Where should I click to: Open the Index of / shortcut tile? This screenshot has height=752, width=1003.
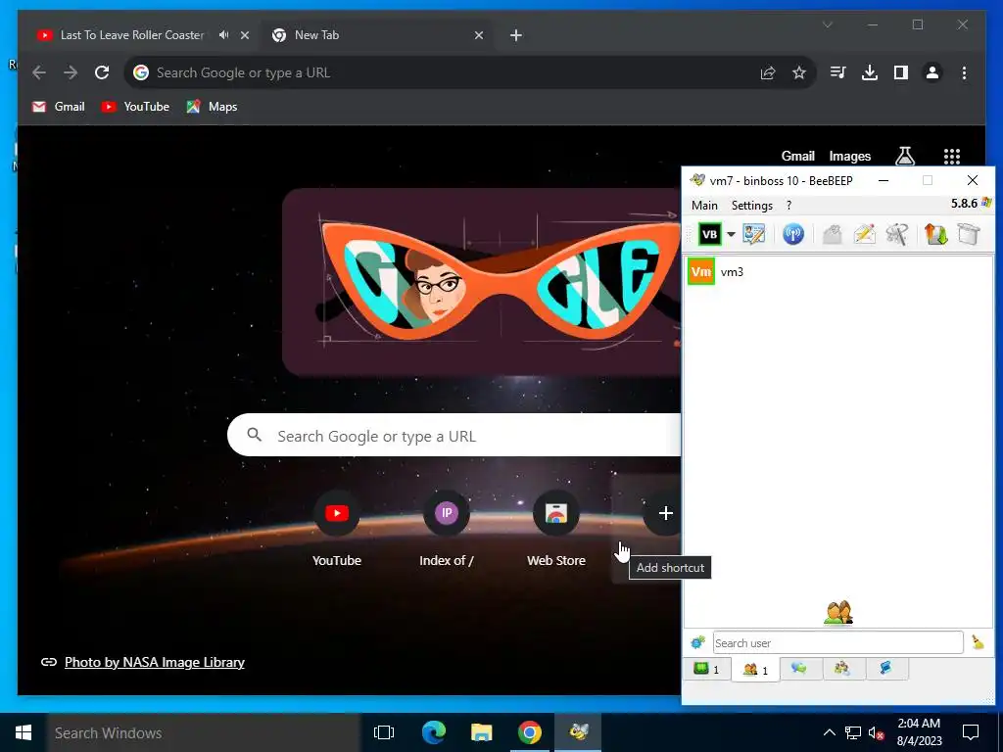coord(446,530)
